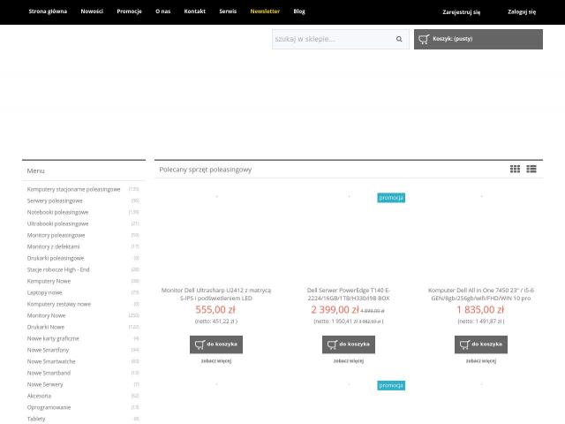The height and width of the screenshot is (424, 565).
Task: Open Akcesoria category
Action: coord(39,396)
